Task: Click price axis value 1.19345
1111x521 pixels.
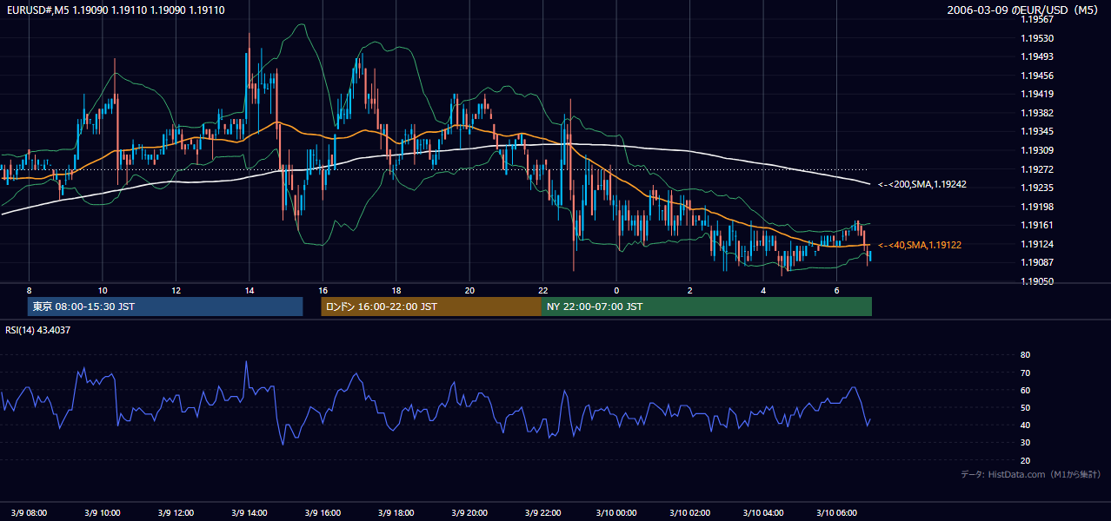Action: [x=1036, y=131]
